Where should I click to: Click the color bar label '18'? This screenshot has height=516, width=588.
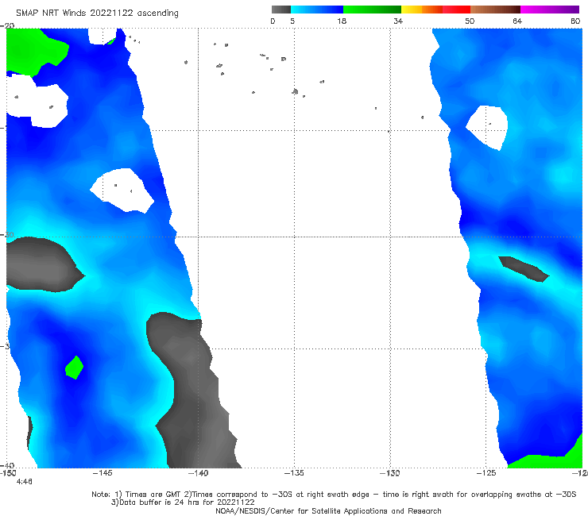click(x=342, y=21)
